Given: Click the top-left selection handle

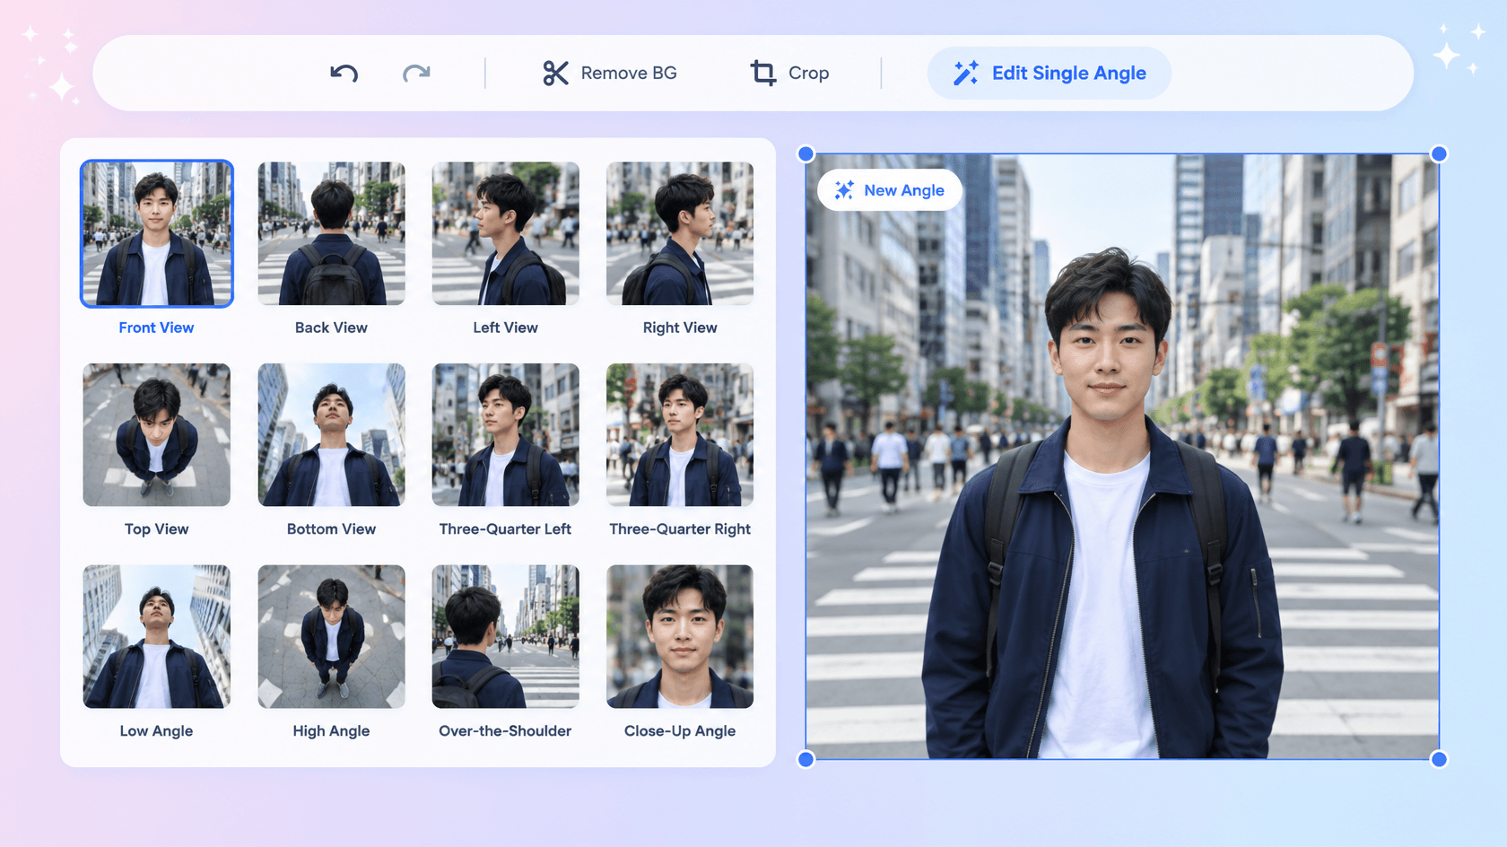Looking at the screenshot, I should pos(806,154).
